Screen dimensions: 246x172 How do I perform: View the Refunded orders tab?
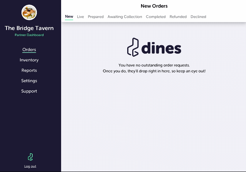click(x=178, y=17)
